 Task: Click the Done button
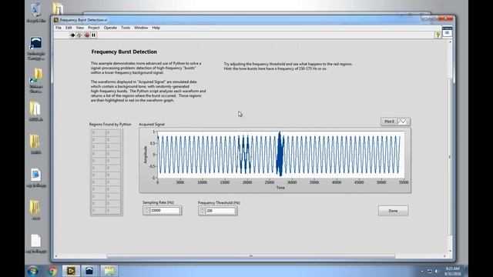coord(393,211)
